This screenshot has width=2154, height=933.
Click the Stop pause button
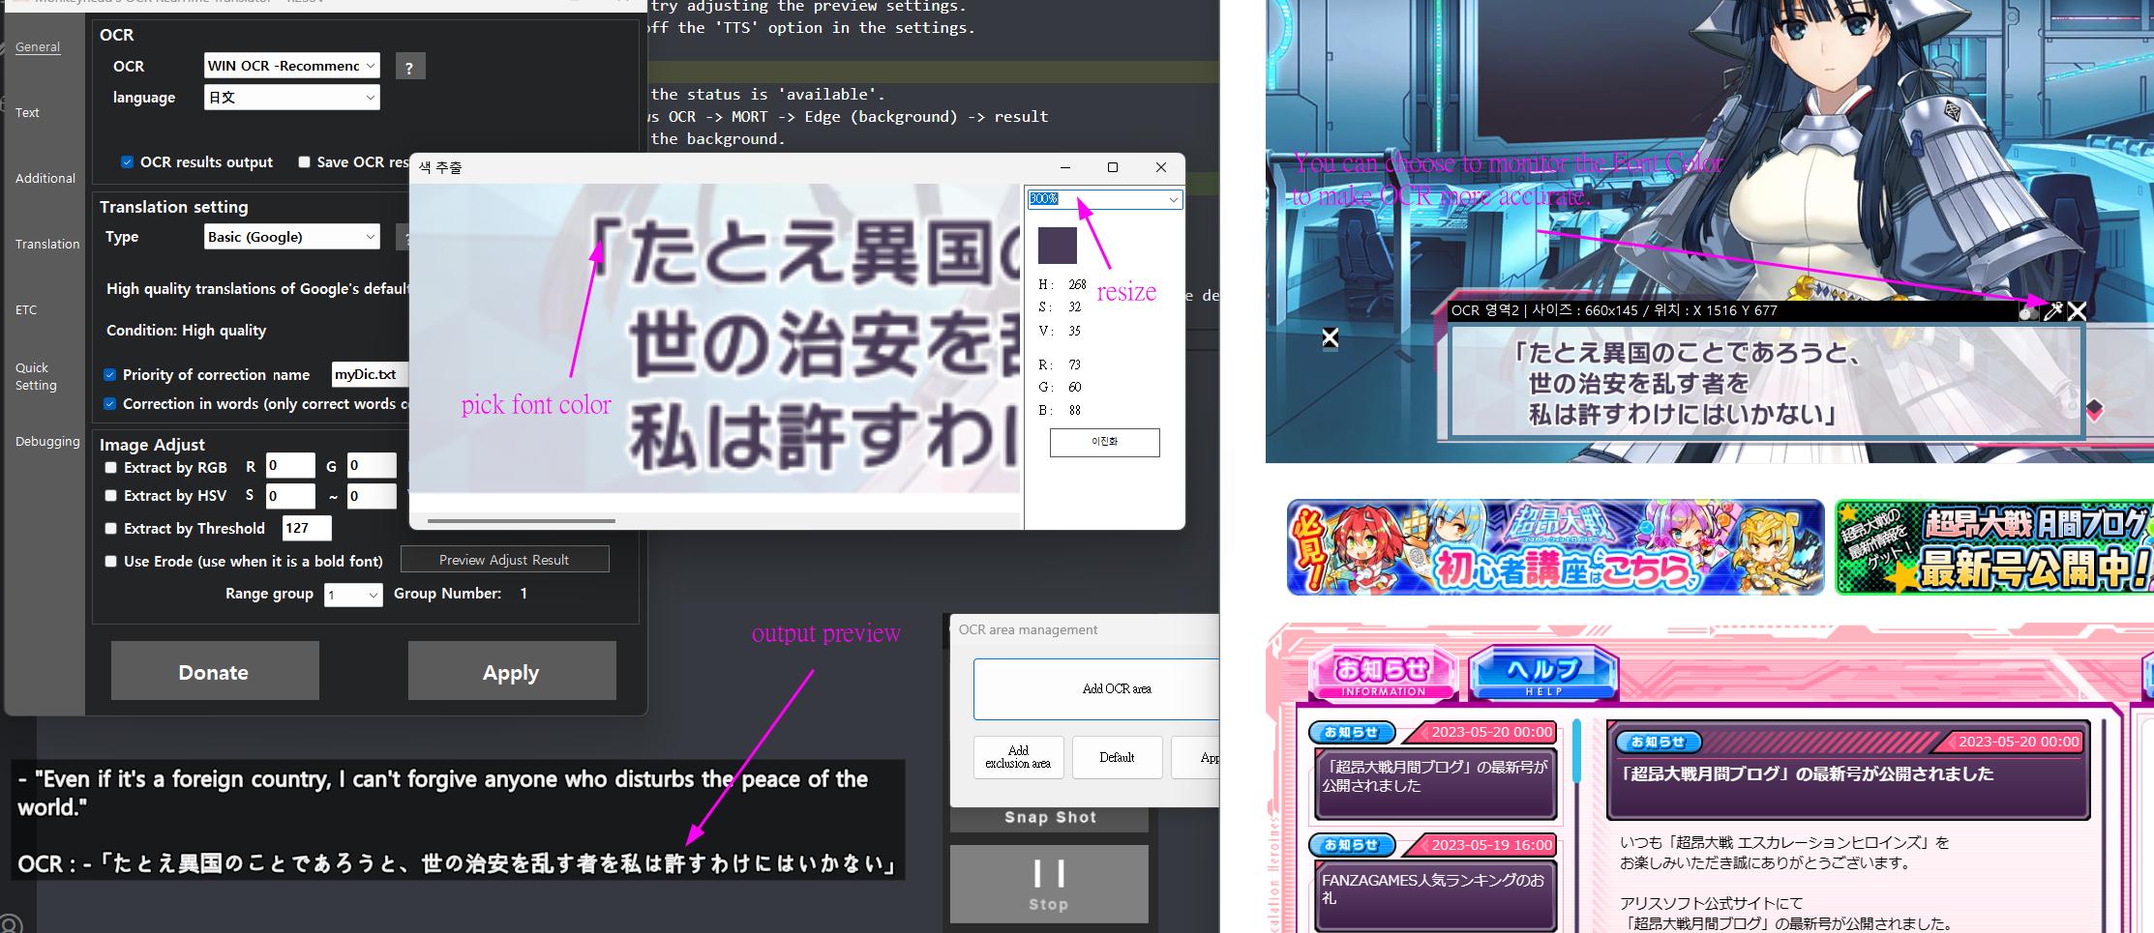[1049, 884]
